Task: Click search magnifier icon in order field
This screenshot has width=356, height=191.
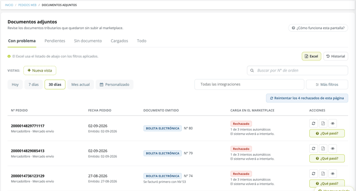Action: point(252,71)
